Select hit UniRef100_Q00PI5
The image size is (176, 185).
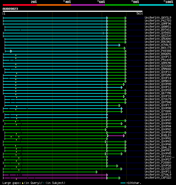[x=158, y=114]
